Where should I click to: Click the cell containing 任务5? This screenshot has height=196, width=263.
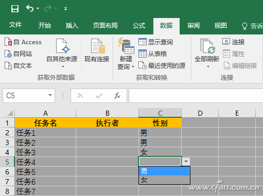(45, 172)
